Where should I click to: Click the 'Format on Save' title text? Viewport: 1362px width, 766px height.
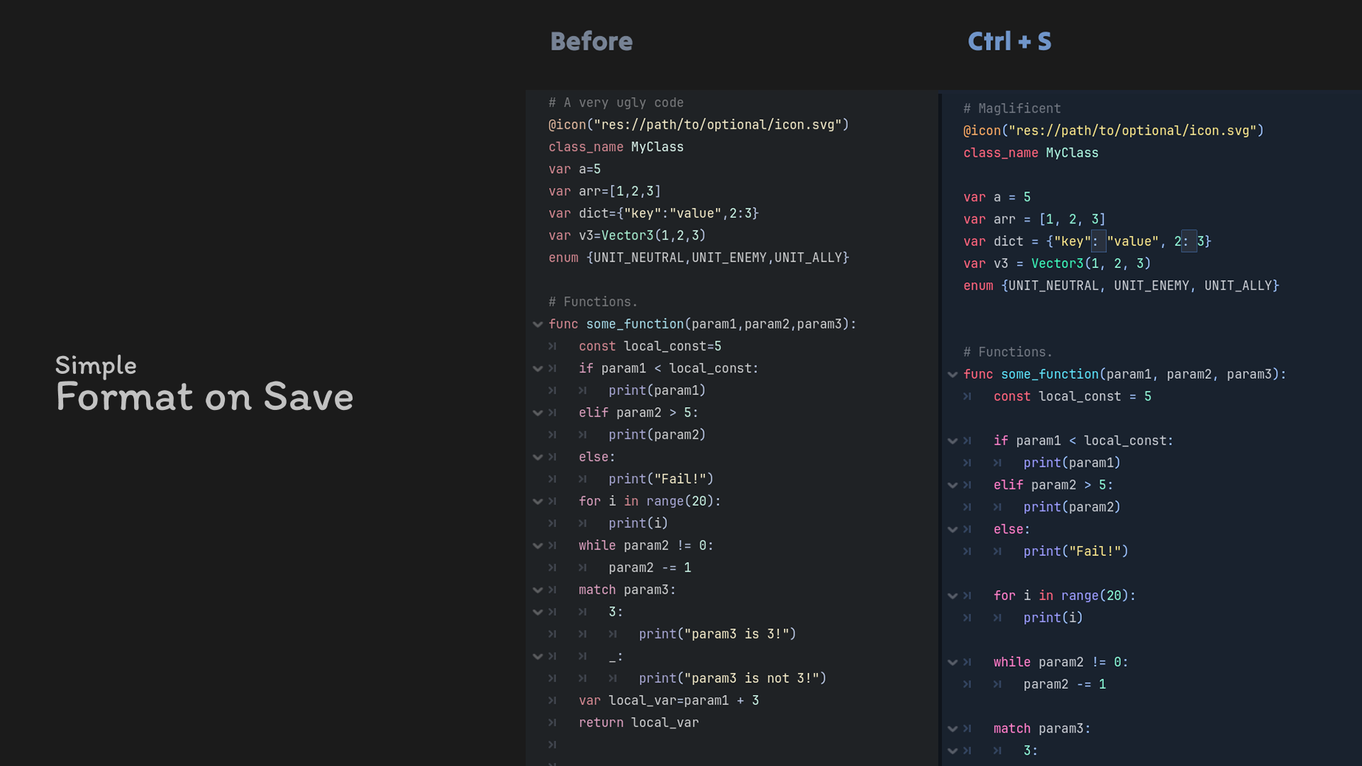[204, 396]
